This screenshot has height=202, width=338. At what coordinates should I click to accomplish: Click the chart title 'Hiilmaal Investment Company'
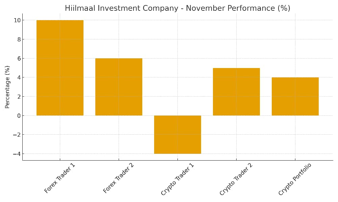coord(177,8)
